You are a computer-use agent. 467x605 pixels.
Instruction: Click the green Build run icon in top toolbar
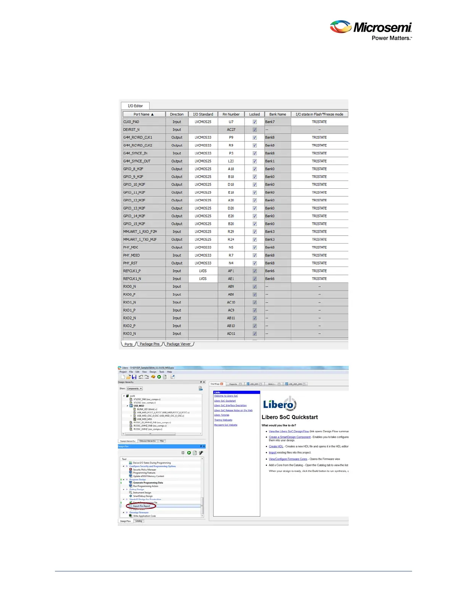pyautogui.click(x=159, y=377)
